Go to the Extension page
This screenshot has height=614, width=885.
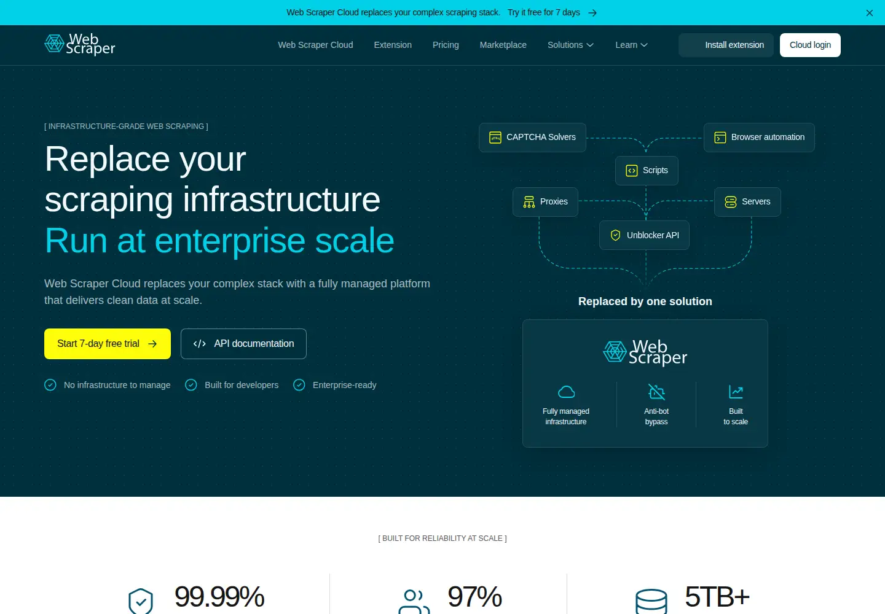[393, 45]
